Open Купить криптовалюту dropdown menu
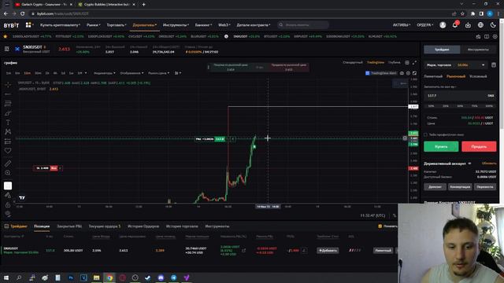Screen dimensions: 504x283 (60, 25)
